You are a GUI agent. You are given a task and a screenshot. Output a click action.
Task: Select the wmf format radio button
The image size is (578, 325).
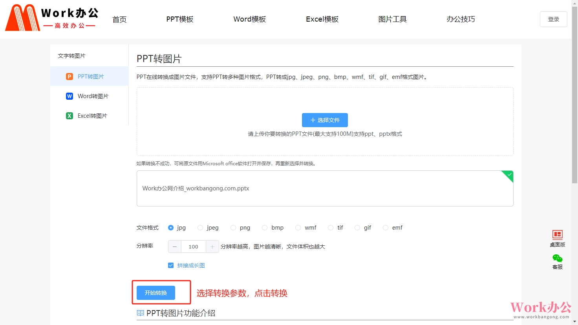point(298,228)
